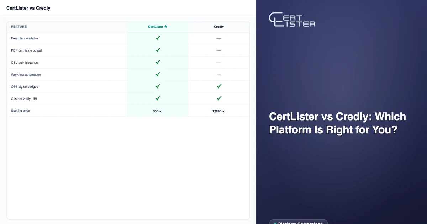Click the CertLister logo on the banner
Viewport: 427px width, 224px height.
click(x=292, y=20)
